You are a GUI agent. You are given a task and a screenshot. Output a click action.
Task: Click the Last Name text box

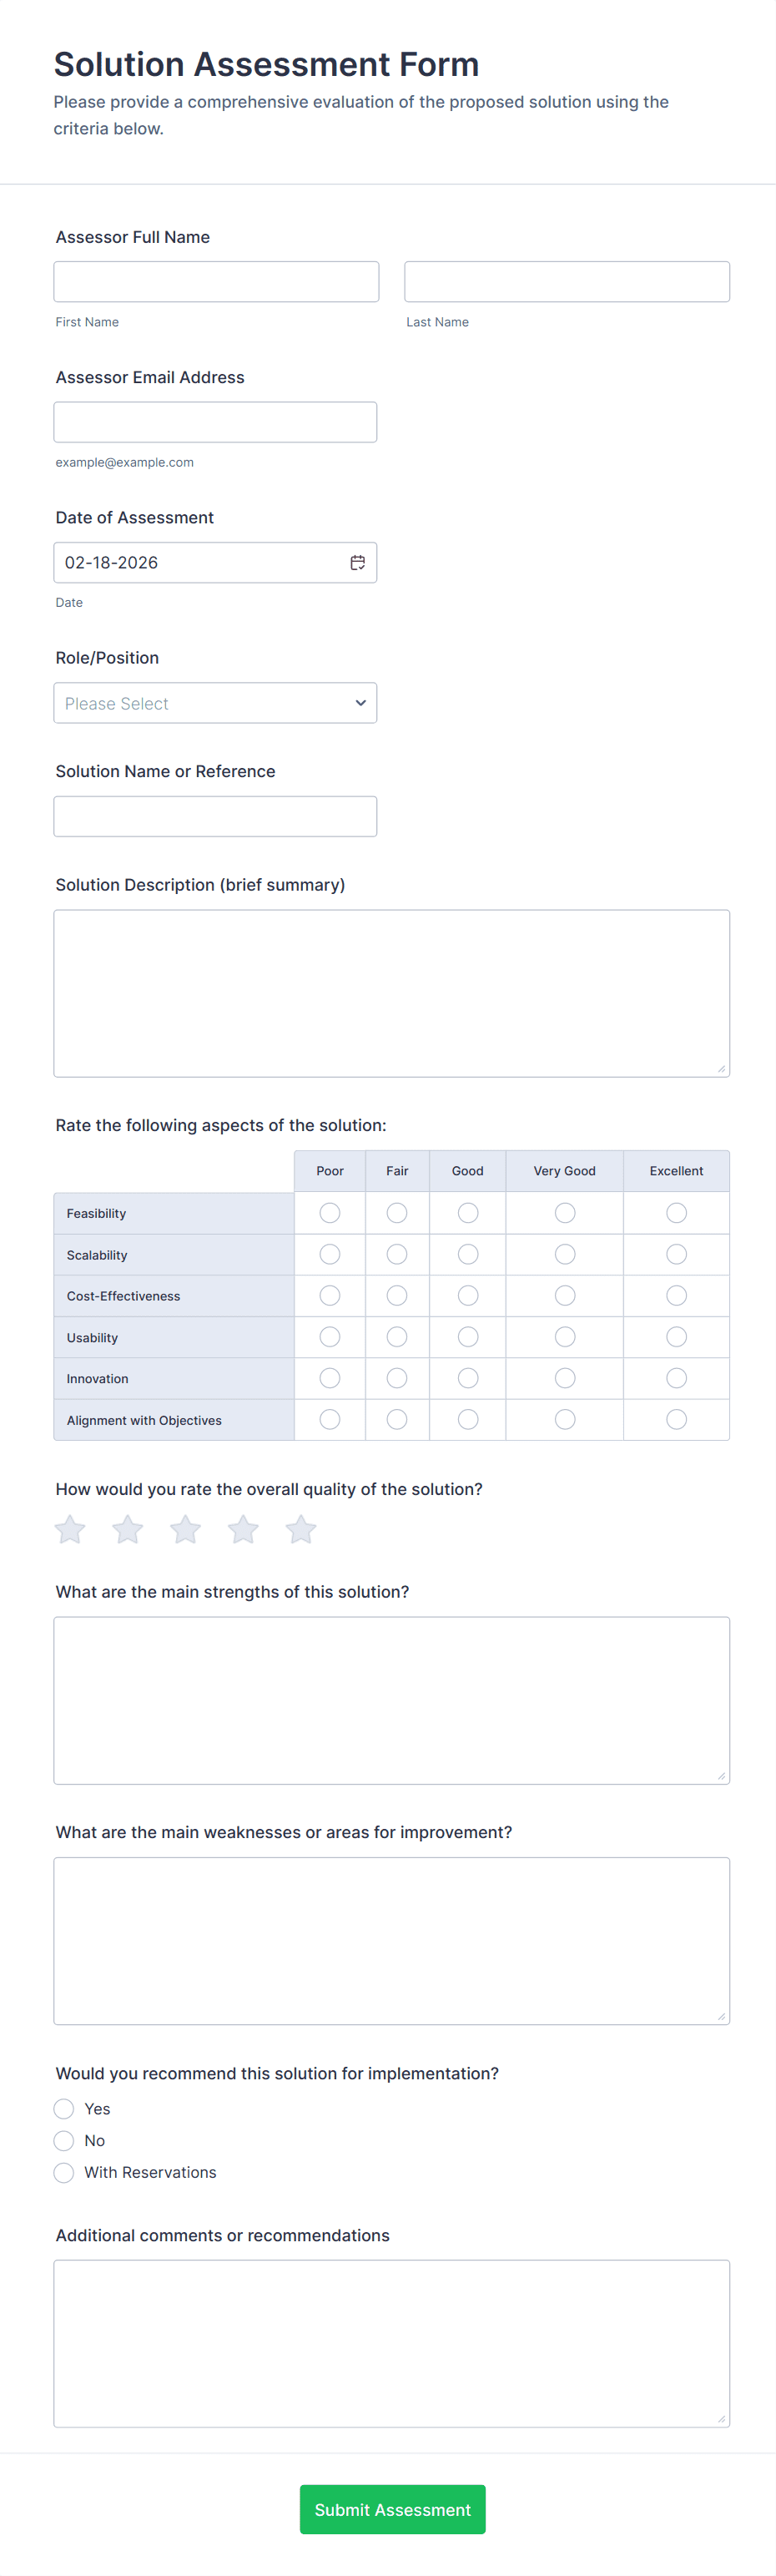566,282
